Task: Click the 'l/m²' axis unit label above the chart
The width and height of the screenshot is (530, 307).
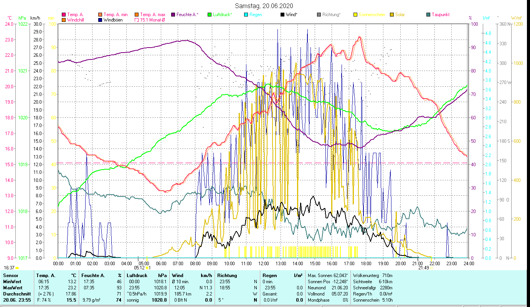Action: [x=486, y=18]
